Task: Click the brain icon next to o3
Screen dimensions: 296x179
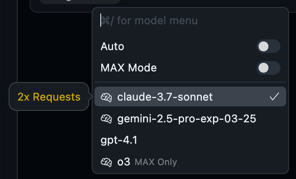Action: click(106, 162)
